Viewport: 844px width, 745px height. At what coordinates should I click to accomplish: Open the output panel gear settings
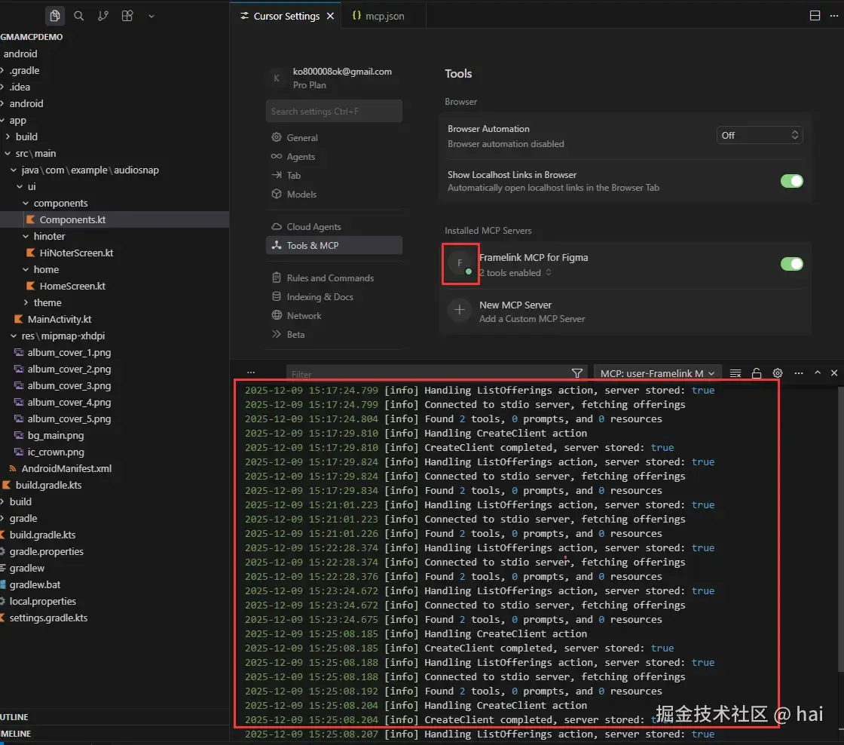[777, 372]
